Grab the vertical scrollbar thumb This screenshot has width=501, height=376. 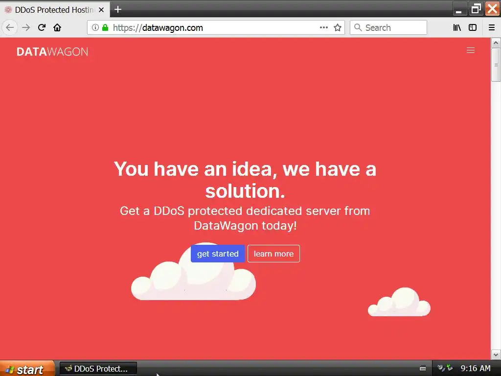496,65
